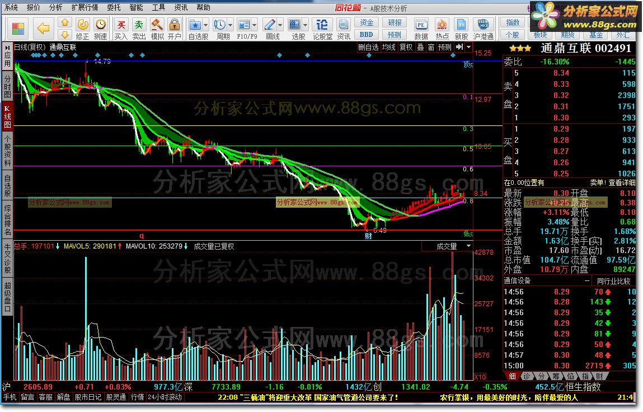Click the 查看详细 link
Screen dimensions: 643x412
[622, 182]
